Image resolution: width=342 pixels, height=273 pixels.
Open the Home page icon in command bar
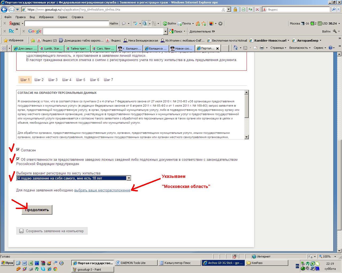[x=235, y=48]
